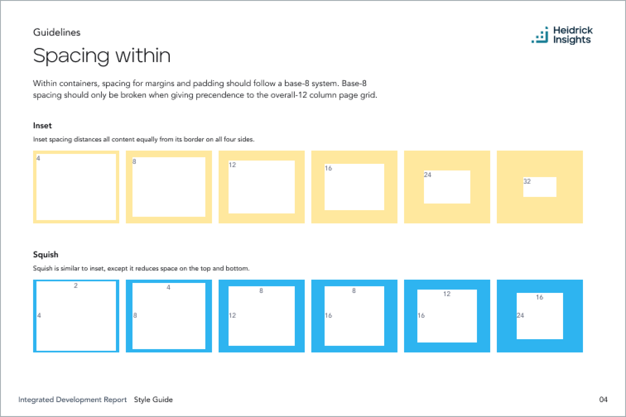Click the page number 04
Screen dimensions: 626x417
tap(603, 399)
